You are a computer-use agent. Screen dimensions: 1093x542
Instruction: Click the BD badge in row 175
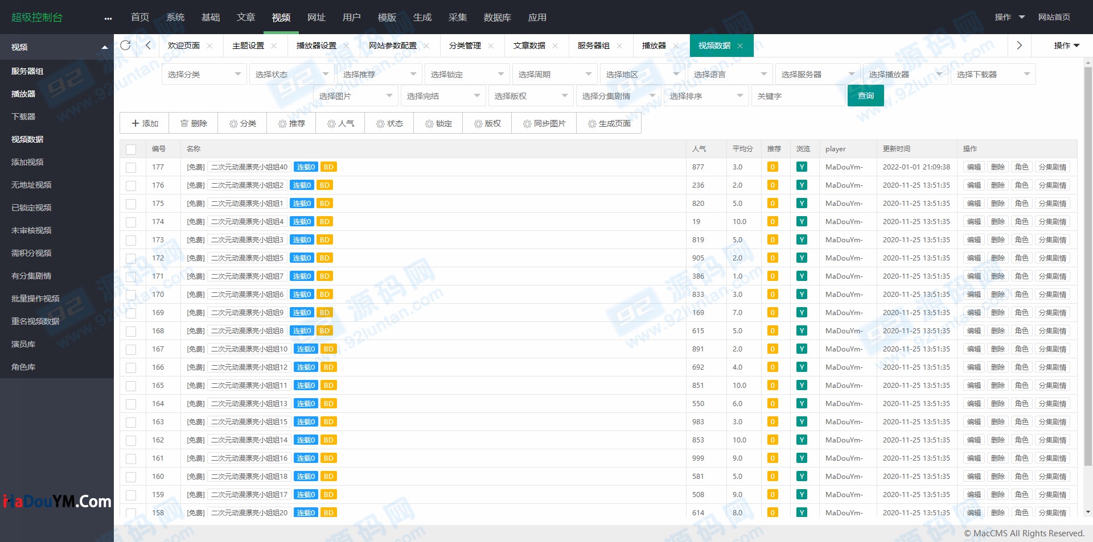[x=324, y=203]
